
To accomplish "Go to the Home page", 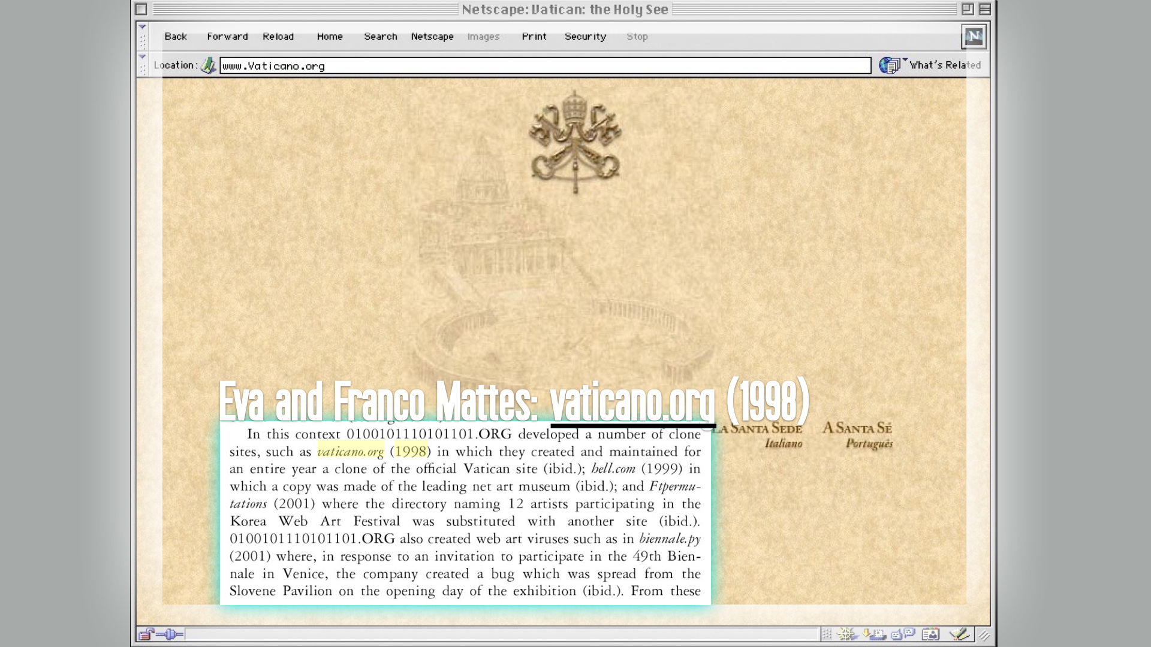I will [330, 37].
